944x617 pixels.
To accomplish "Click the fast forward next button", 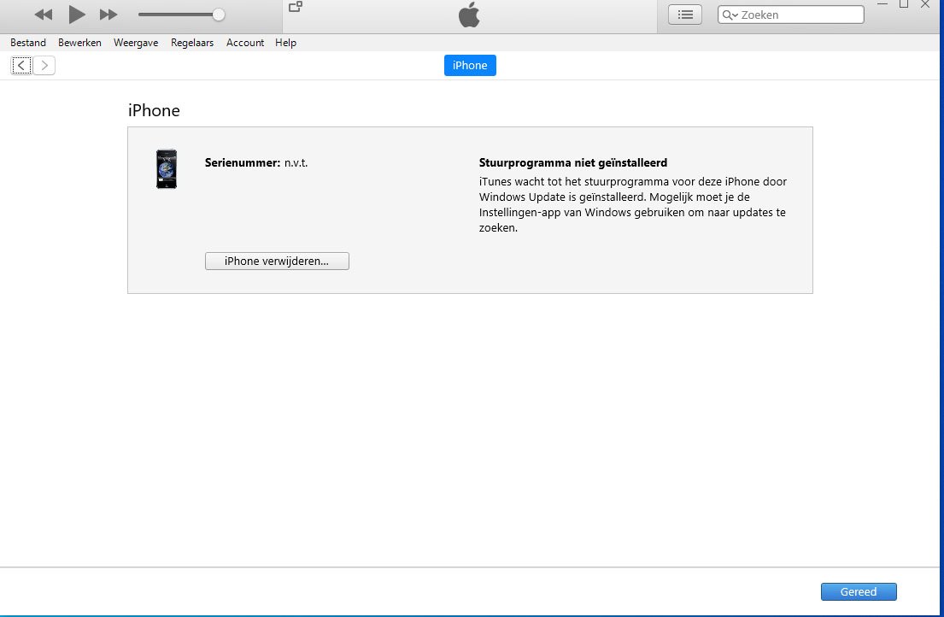I will pyautogui.click(x=108, y=15).
